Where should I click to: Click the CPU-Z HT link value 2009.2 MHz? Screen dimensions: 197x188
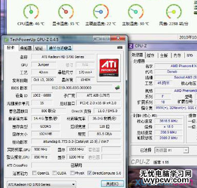pyautogui.click(x=168, y=138)
